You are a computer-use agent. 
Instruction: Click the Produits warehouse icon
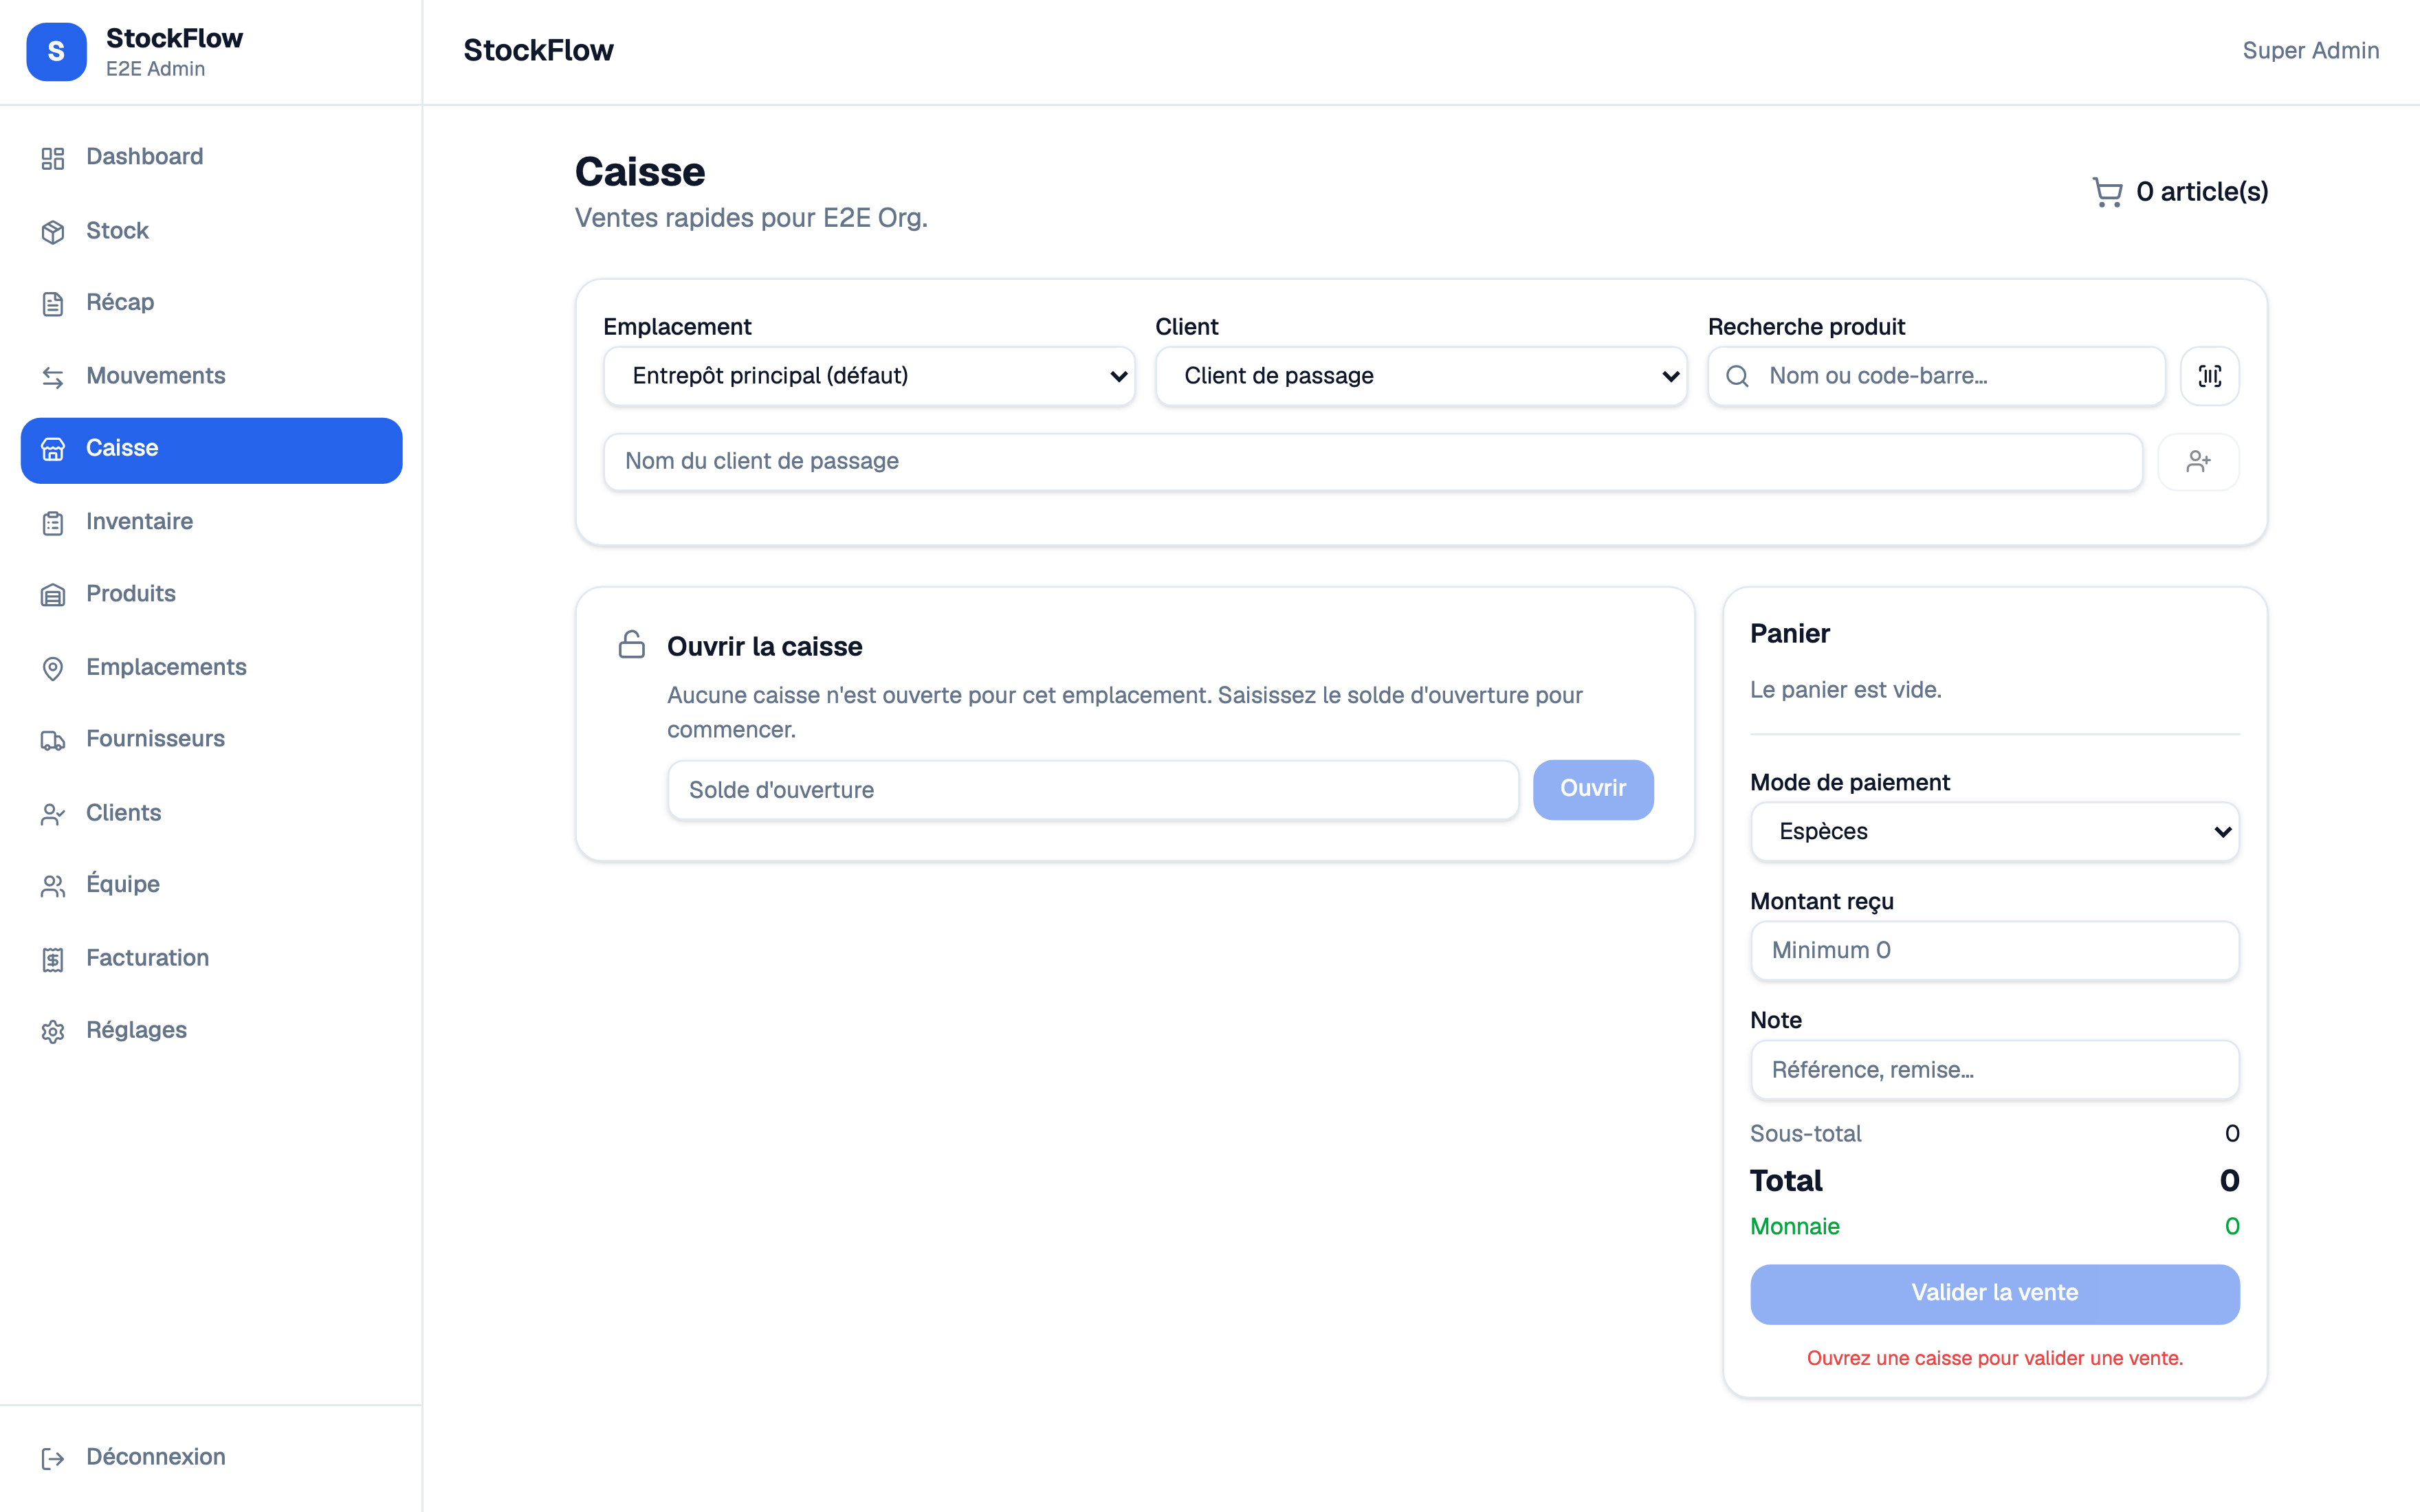[x=53, y=595]
